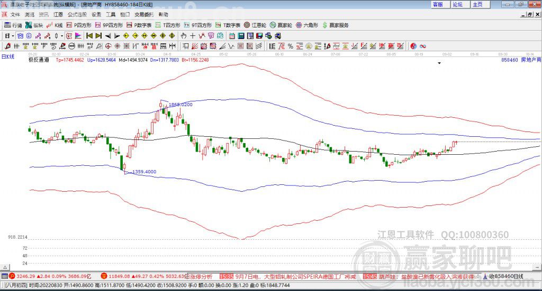542x291 pixels.
Task: Jump to the first bar with the green skip-to-start icon
Action: 89,36
